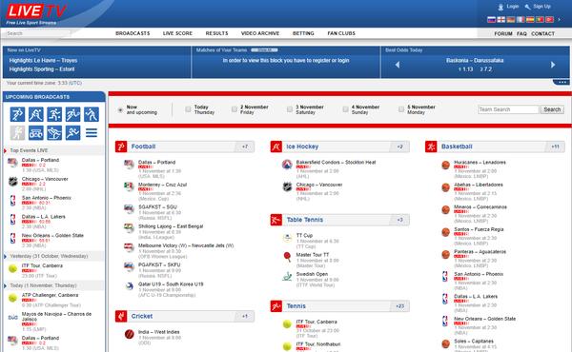Click the greyed-out sport filter icon in sidebar
The height and width of the screenshot is (352, 572).
[17, 133]
